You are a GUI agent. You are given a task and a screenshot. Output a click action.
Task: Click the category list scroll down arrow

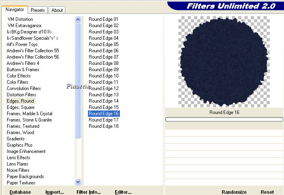point(78,182)
